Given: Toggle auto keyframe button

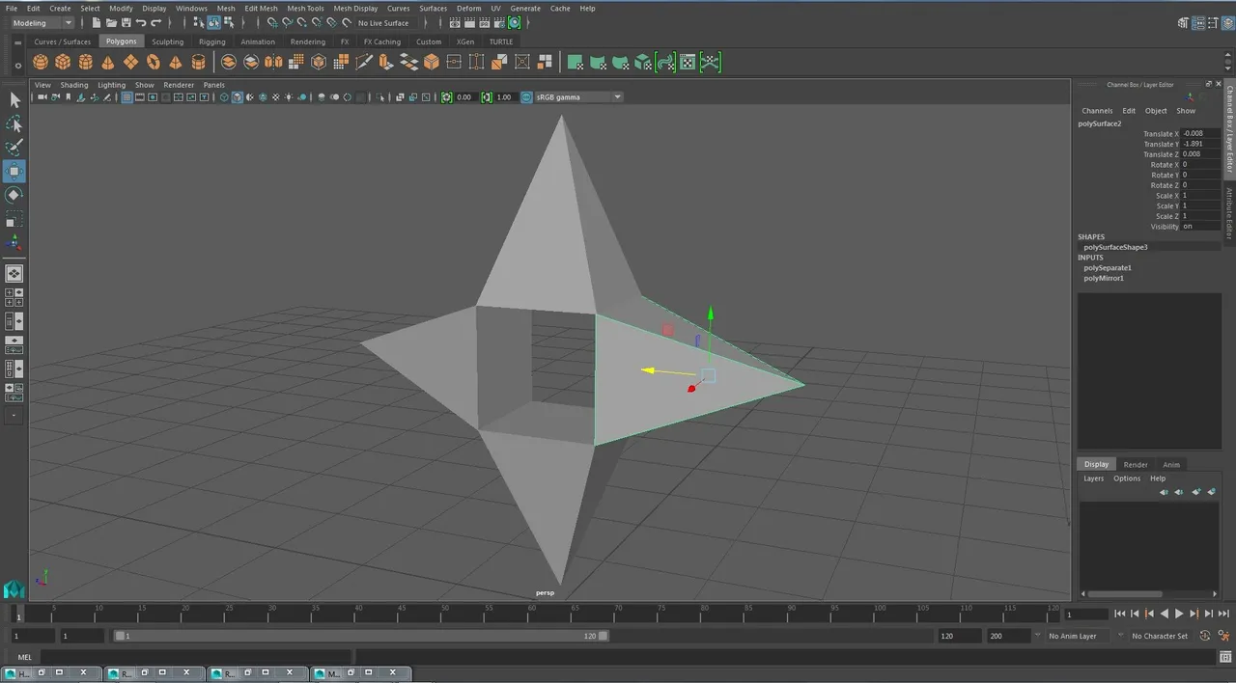Looking at the screenshot, I should pos(1204,636).
